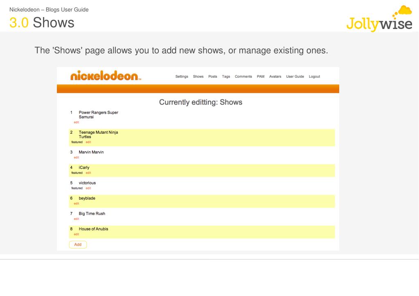Edit the Big Time Rush show
Screen dimensions: 419x296
(x=77, y=219)
